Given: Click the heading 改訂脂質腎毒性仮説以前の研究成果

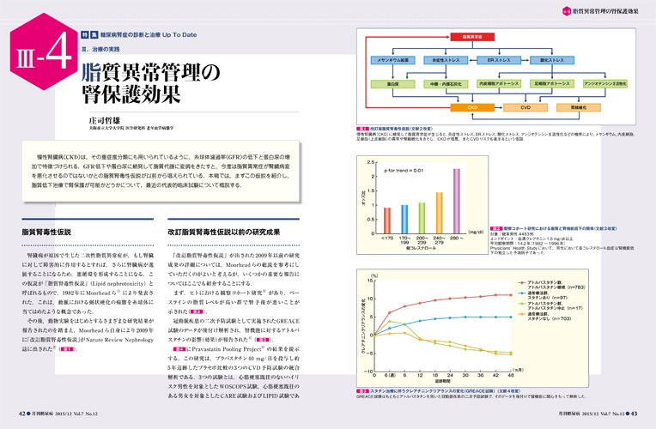Looking at the screenshot, I should 224,232.
